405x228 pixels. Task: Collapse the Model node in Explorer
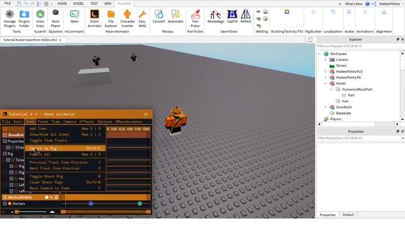(x=325, y=83)
